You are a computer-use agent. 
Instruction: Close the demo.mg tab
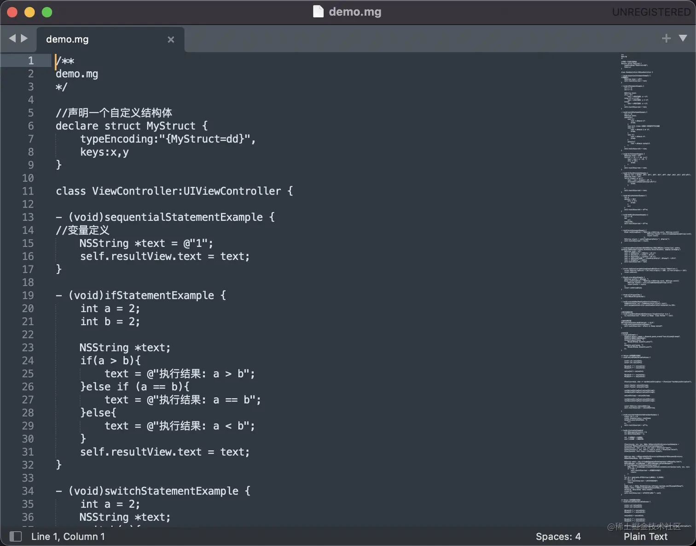pos(171,40)
